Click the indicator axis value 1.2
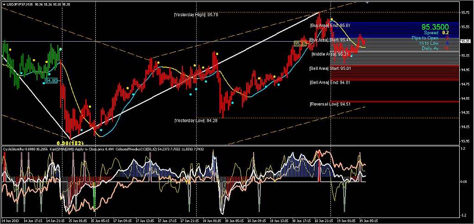The width and height of the screenshot is (474, 224). 463,149
